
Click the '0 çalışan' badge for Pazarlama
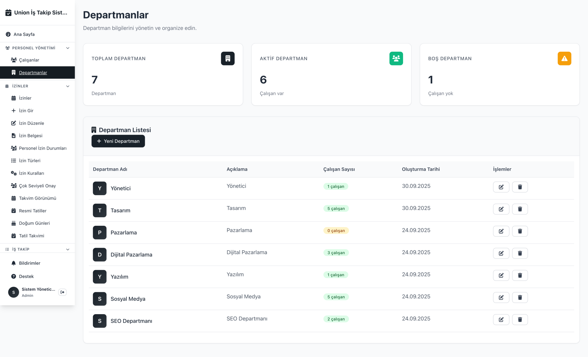336,231
